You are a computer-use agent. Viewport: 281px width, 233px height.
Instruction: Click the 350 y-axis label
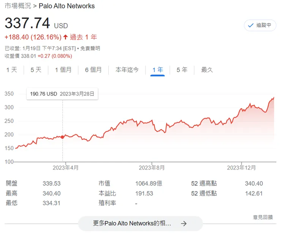(x=9, y=94)
